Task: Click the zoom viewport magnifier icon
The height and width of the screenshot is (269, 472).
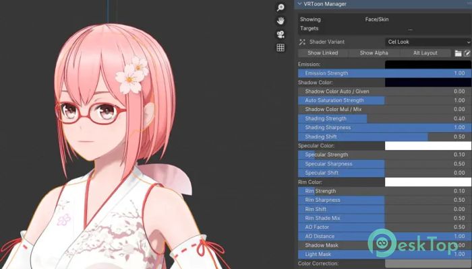Action: pos(281,7)
